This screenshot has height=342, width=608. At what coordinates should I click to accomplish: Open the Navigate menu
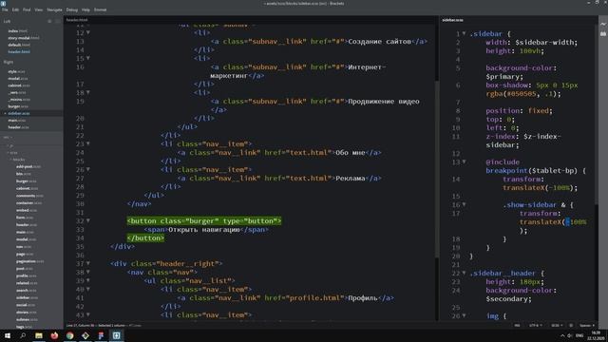(54, 9)
